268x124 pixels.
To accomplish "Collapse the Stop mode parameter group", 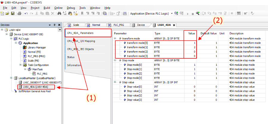I will point(115,60).
